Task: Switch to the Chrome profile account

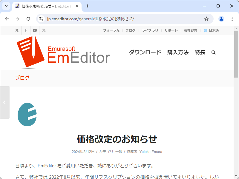Action: (221, 18)
